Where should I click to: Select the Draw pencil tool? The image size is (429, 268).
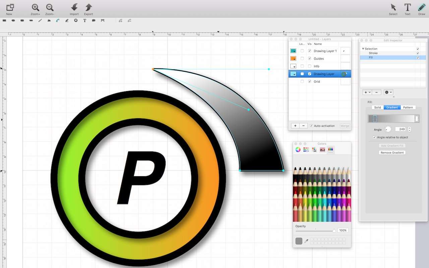pyautogui.click(x=422, y=7)
